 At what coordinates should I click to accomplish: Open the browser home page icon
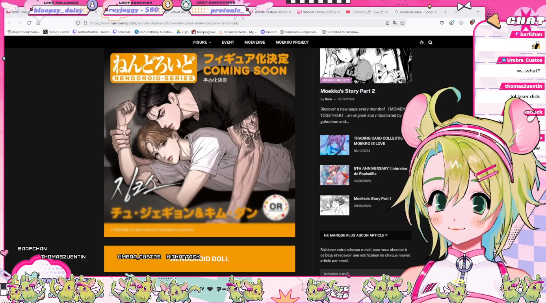tap(38, 23)
